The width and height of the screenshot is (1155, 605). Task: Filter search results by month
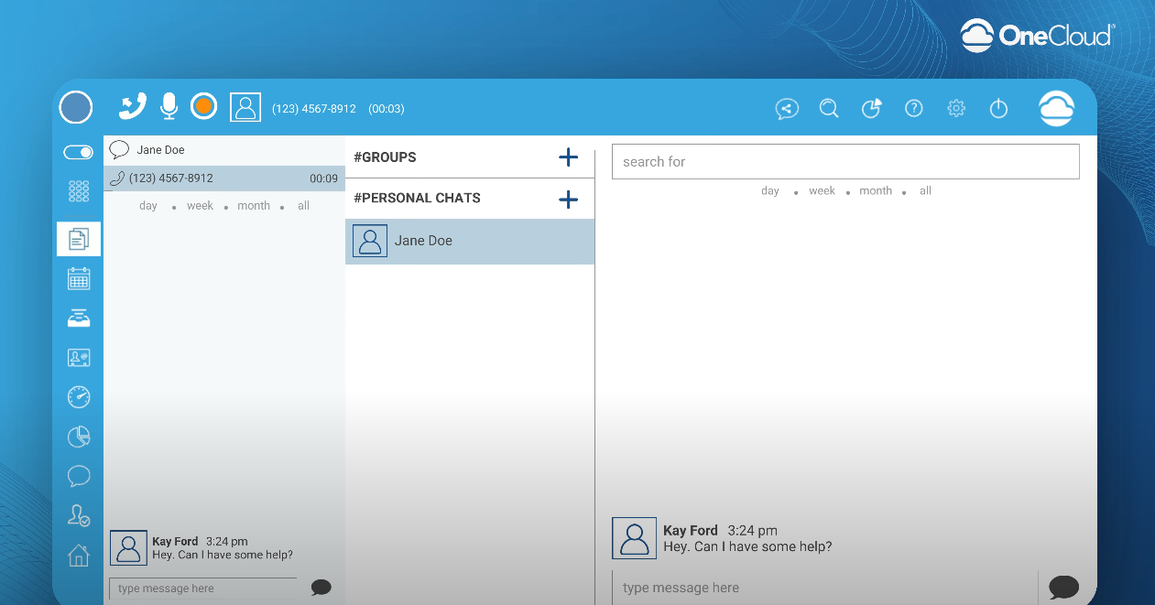876,191
